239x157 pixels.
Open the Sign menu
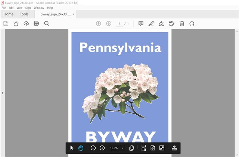point(28,8)
